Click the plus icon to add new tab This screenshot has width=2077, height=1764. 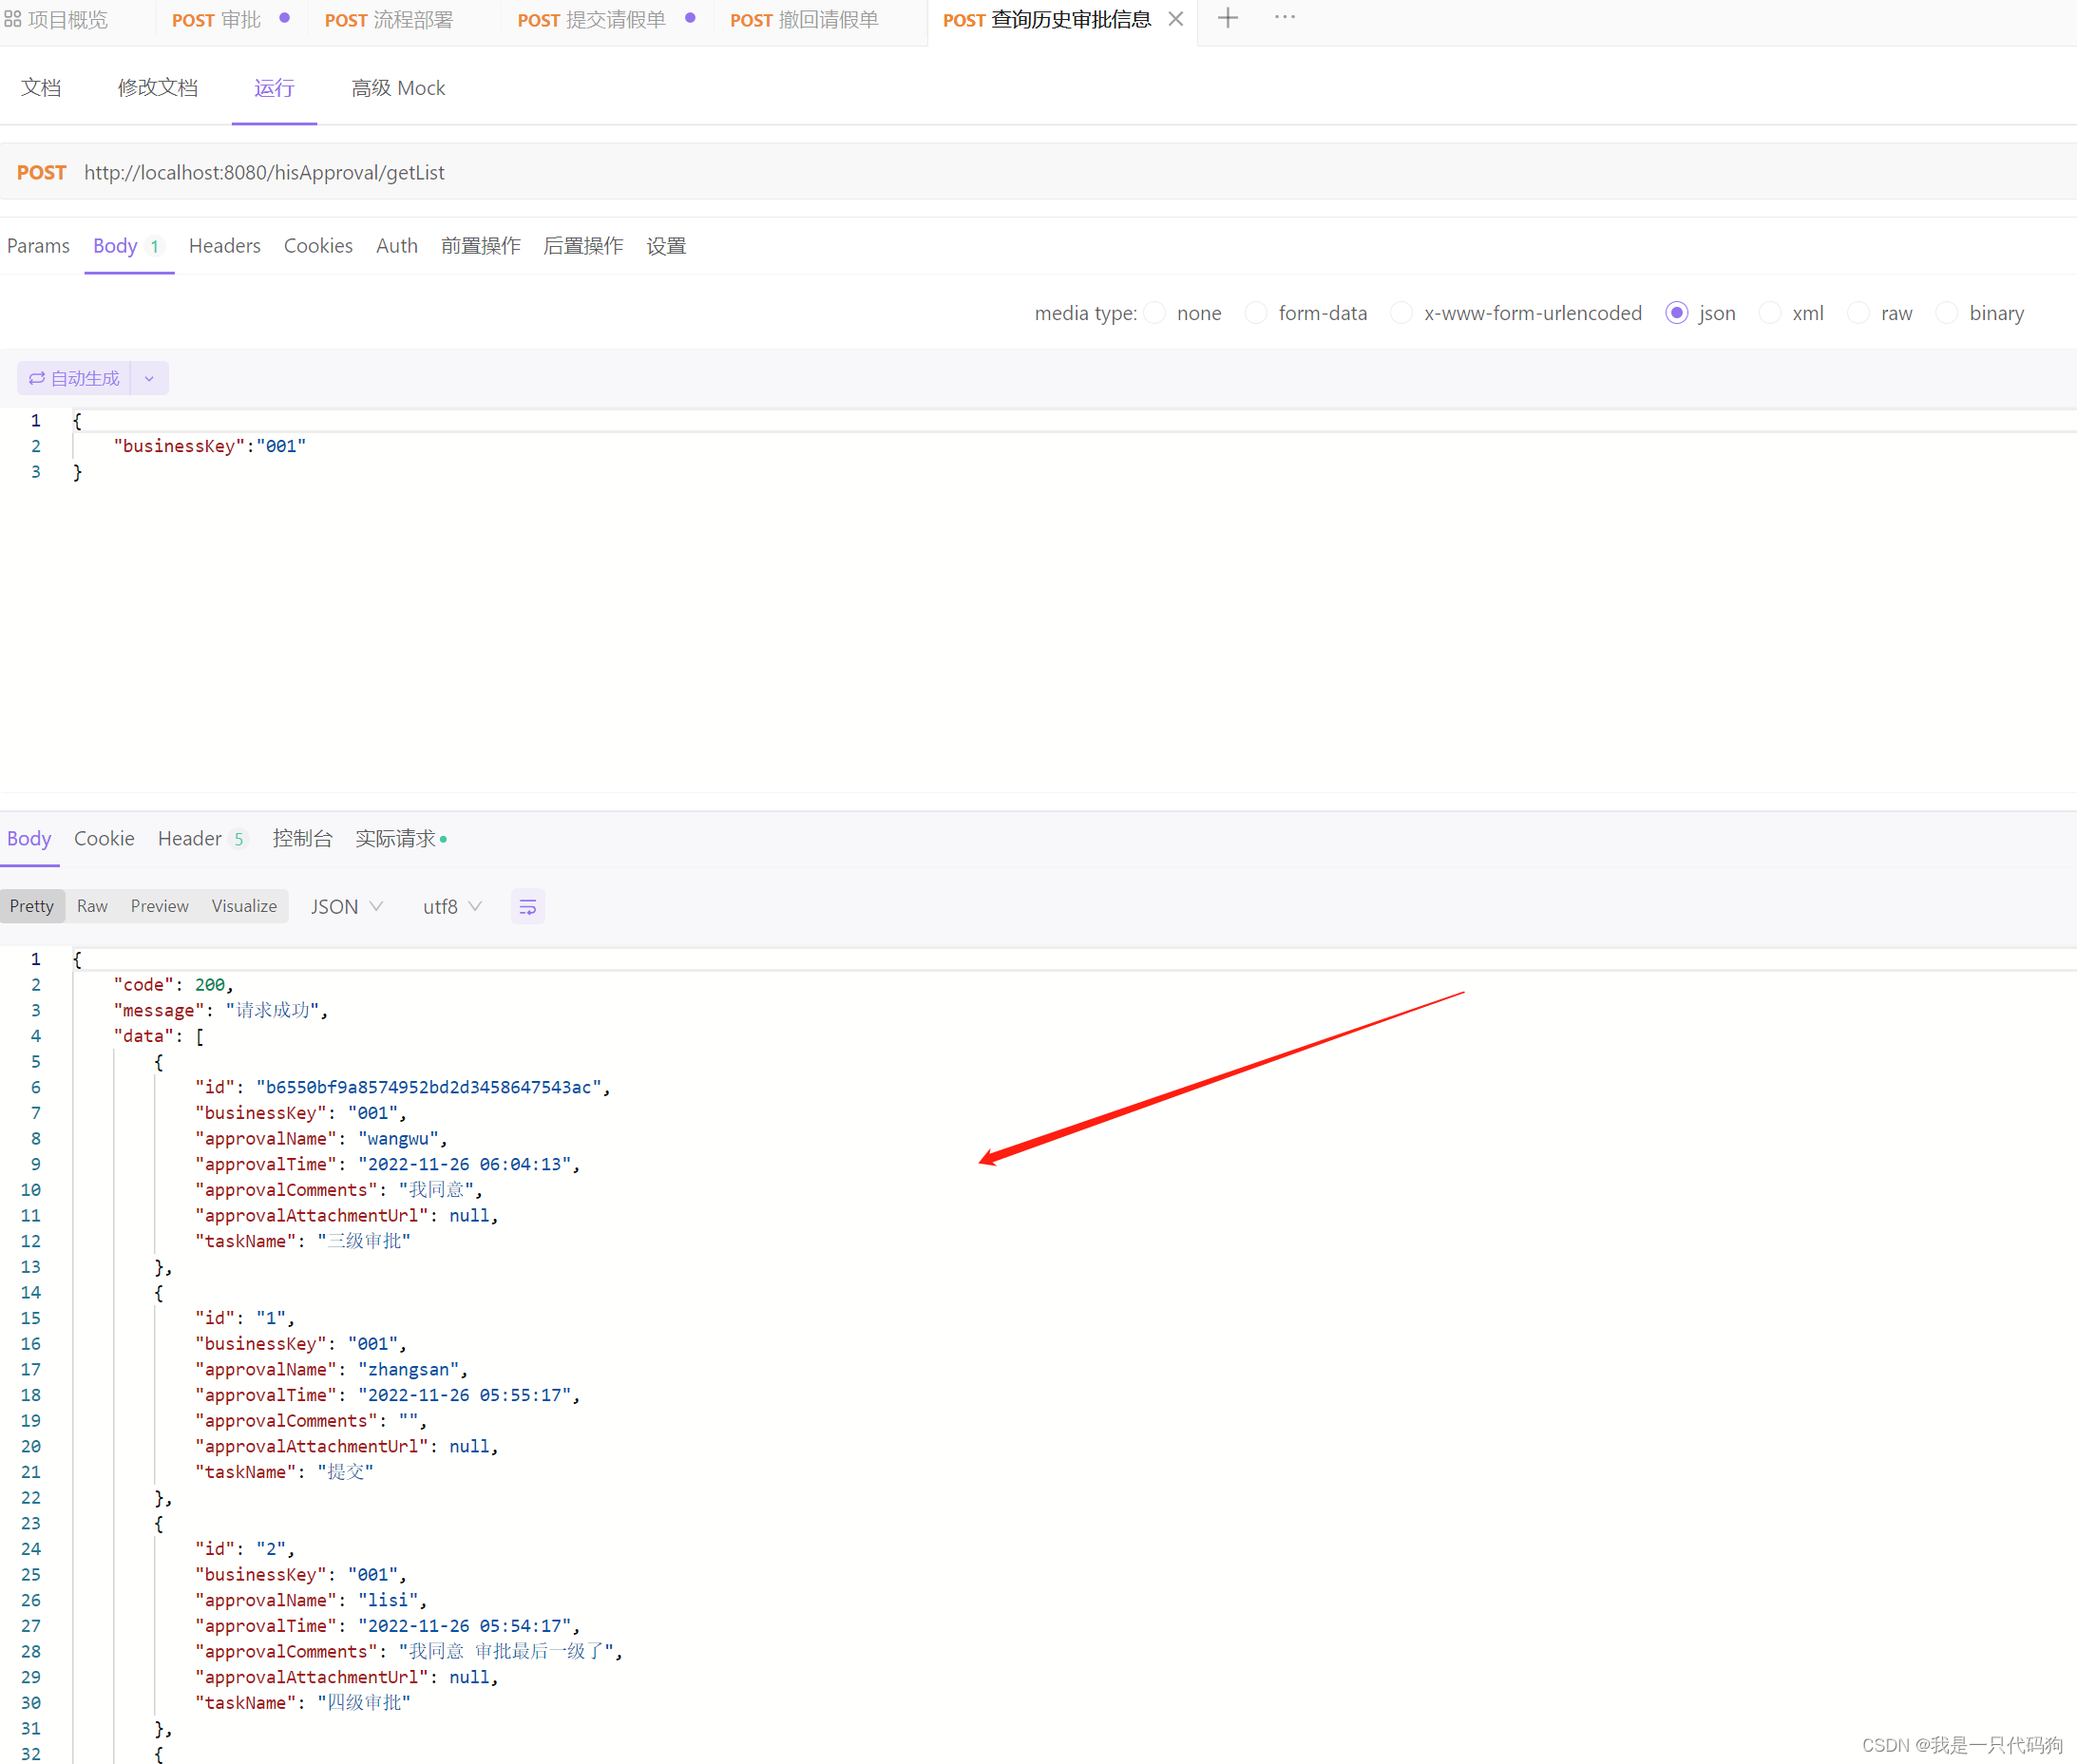(x=1227, y=18)
